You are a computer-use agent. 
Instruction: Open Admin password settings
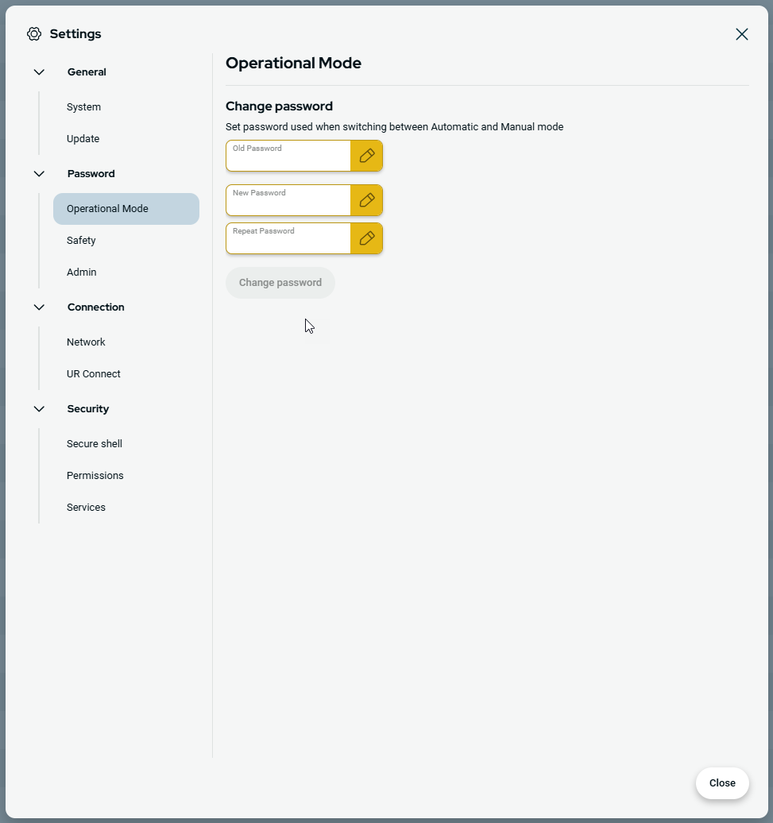[82, 272]
